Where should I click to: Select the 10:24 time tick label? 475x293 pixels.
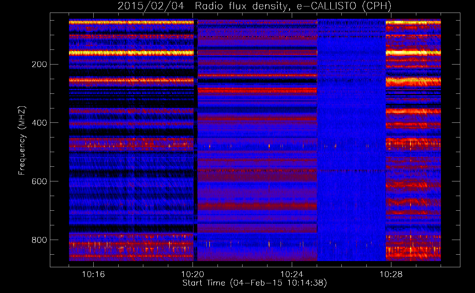(x=292, y=275)
